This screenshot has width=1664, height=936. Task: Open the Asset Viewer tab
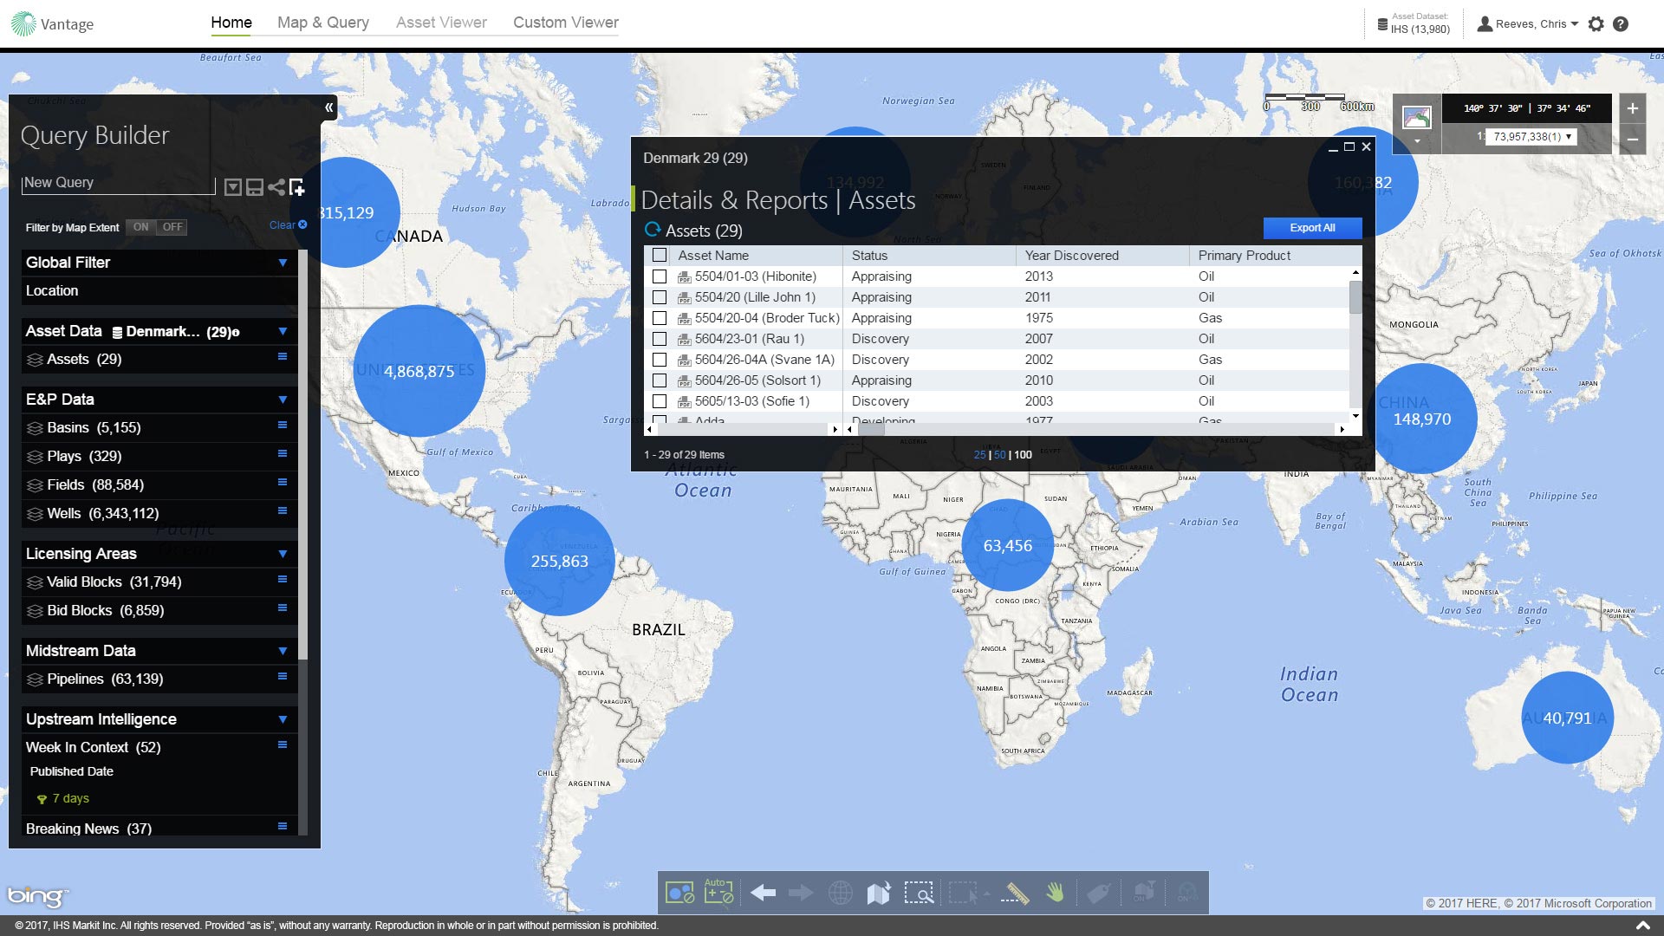point(441,23)
